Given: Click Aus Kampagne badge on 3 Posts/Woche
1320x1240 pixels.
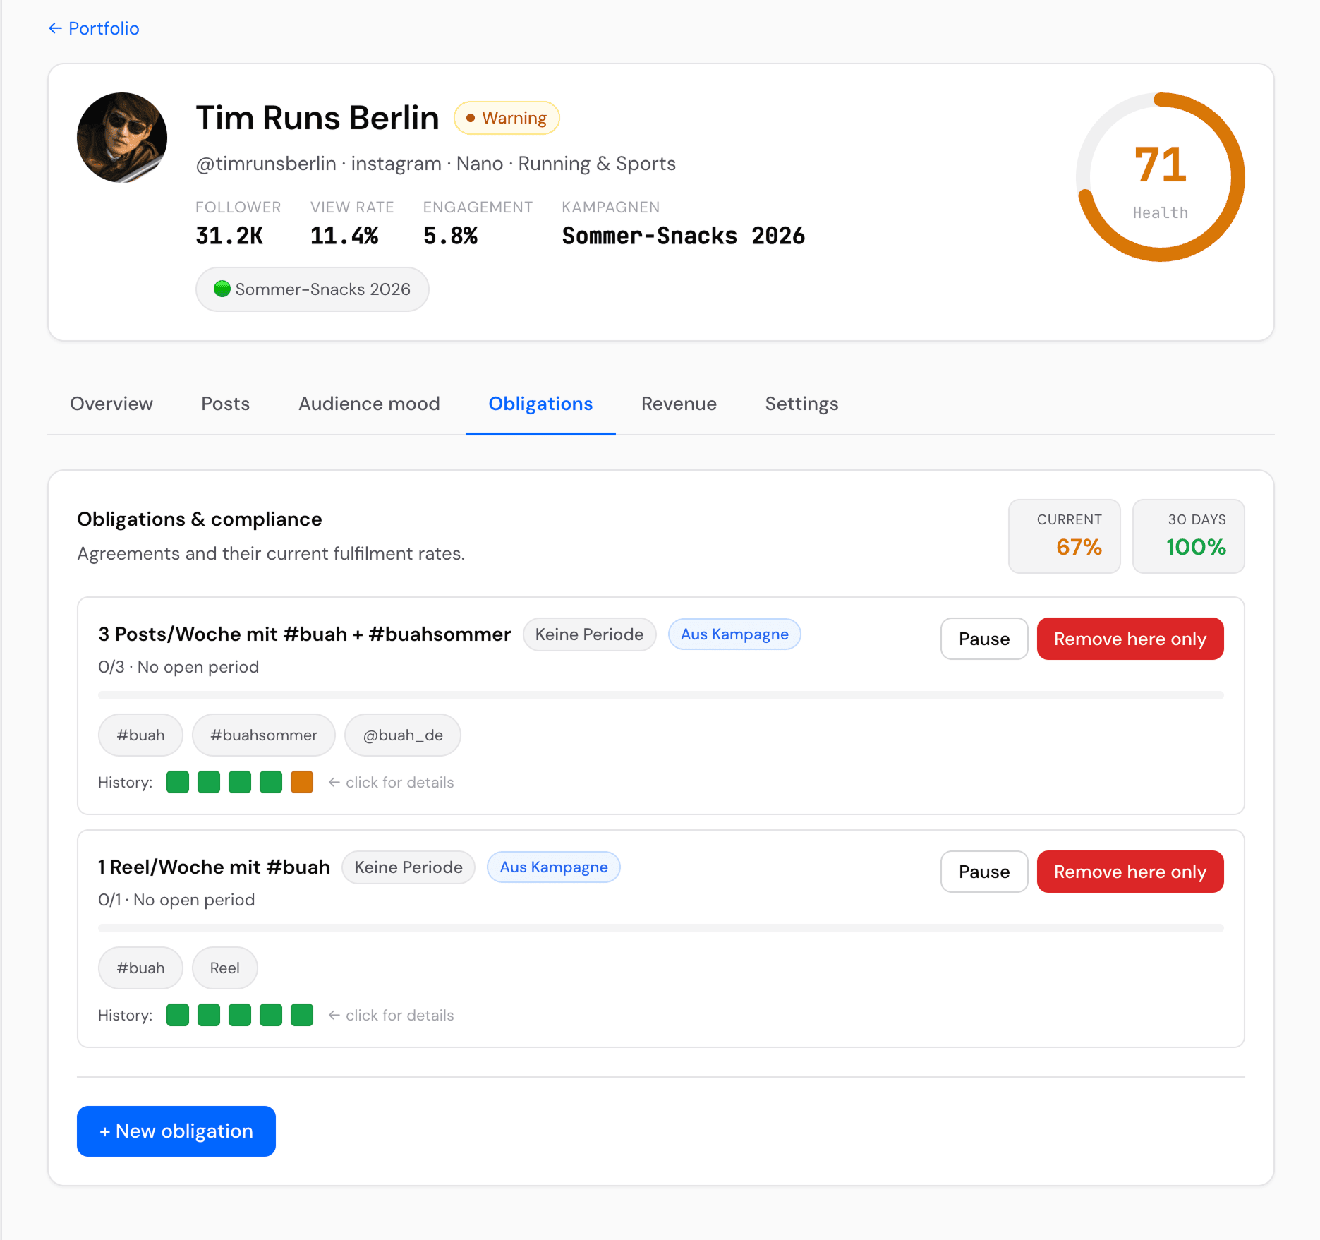Looking at the screenshot, I should [734, 634].
